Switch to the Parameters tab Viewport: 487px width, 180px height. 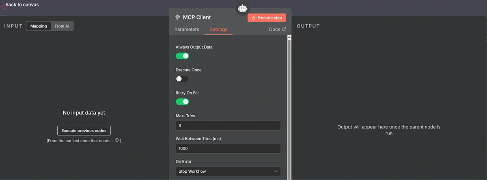(187, 30)
